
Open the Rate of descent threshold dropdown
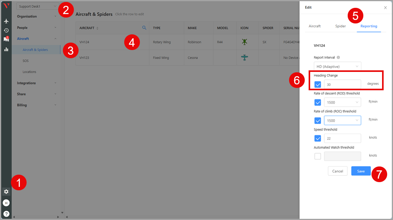click(x=342, y=102)
